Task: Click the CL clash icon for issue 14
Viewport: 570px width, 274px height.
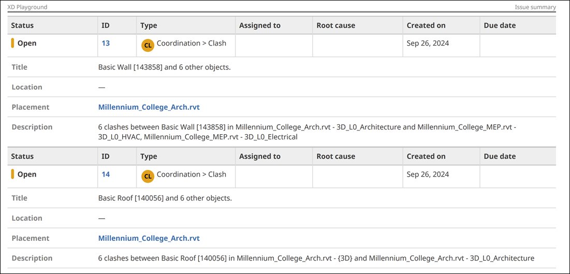Action: point(148,177)
